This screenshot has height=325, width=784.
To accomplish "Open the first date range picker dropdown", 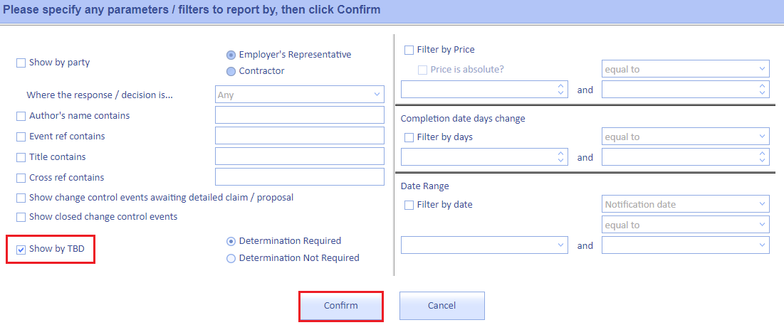I will [484, 245].
